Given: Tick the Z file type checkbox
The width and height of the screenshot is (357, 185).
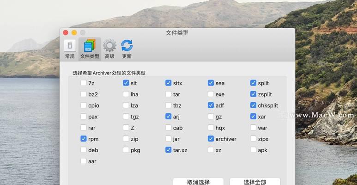Looking at the screenshot, I should tap(126, 128).
